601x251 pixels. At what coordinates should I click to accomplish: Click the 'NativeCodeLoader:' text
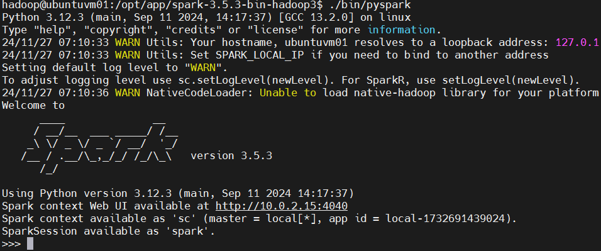click(200, 93)
